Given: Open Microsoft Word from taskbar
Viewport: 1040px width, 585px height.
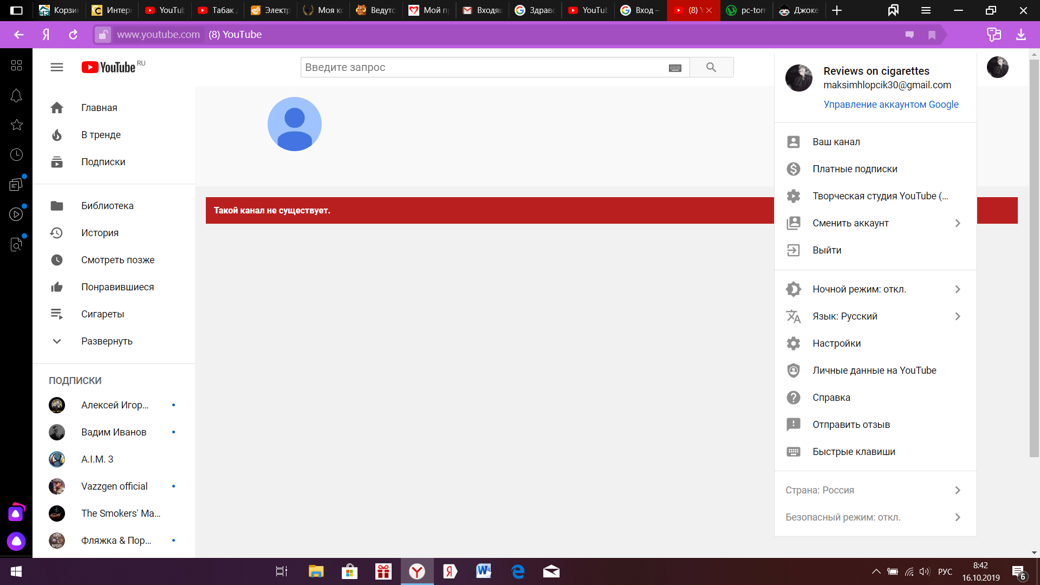Looking at the screenshot, I should point(483,571).
